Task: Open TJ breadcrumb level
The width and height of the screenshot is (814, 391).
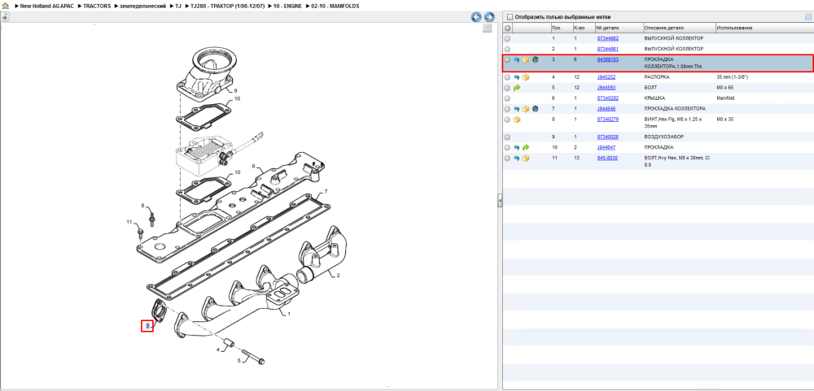Action: point(178,6)
